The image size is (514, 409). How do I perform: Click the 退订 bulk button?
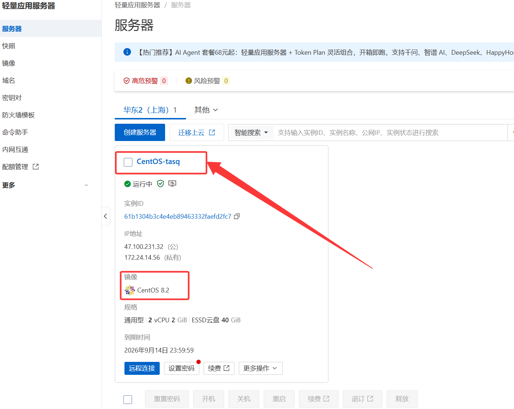click(362, 399)
